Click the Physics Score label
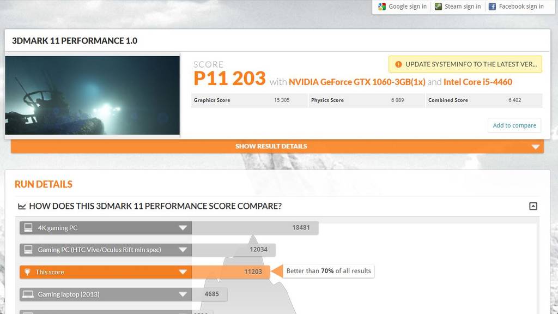The height and width of the screenshot is (314, 558). (x=327, y=100)
